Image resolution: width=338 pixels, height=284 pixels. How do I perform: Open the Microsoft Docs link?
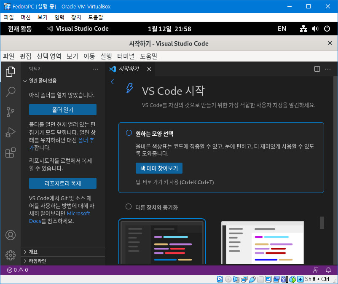point(78,214)
